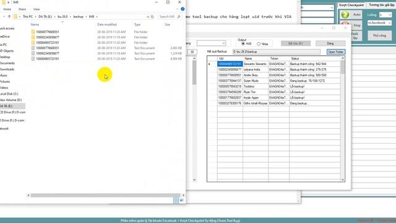Sort by Size column in Explorer
This screenshot has height=223, width=396.
tap(168, 25)
